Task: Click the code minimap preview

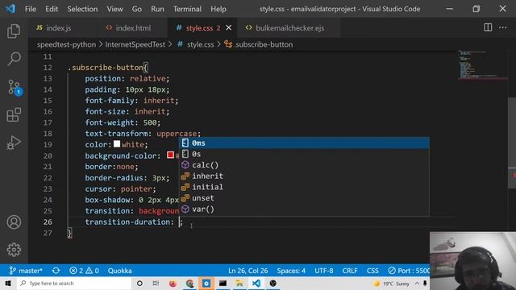Action: (x=482, y=64)
